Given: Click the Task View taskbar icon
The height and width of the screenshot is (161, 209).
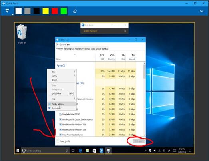Looking at the screenshot, I should point(73,151).
